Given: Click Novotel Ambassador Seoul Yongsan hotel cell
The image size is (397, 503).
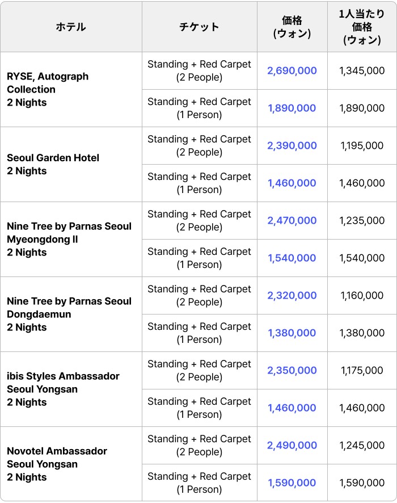Looking at the screenshot, I should (x=57, y=464).
